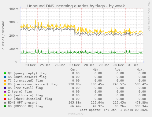Click the 'AA (auth answer) flag' legend label
Screen dimensions: 152x117
[27, 77]
